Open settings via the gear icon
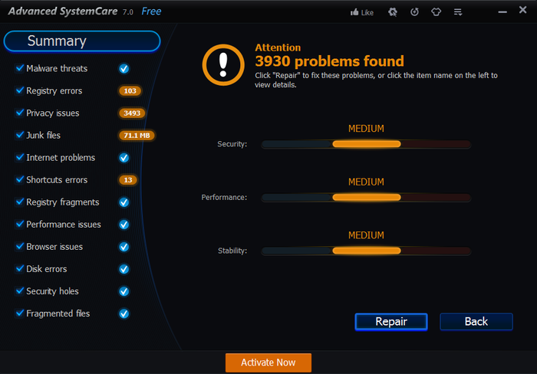Image resolution: width=537 pixels, height=374 pixels. coord(393,12)
